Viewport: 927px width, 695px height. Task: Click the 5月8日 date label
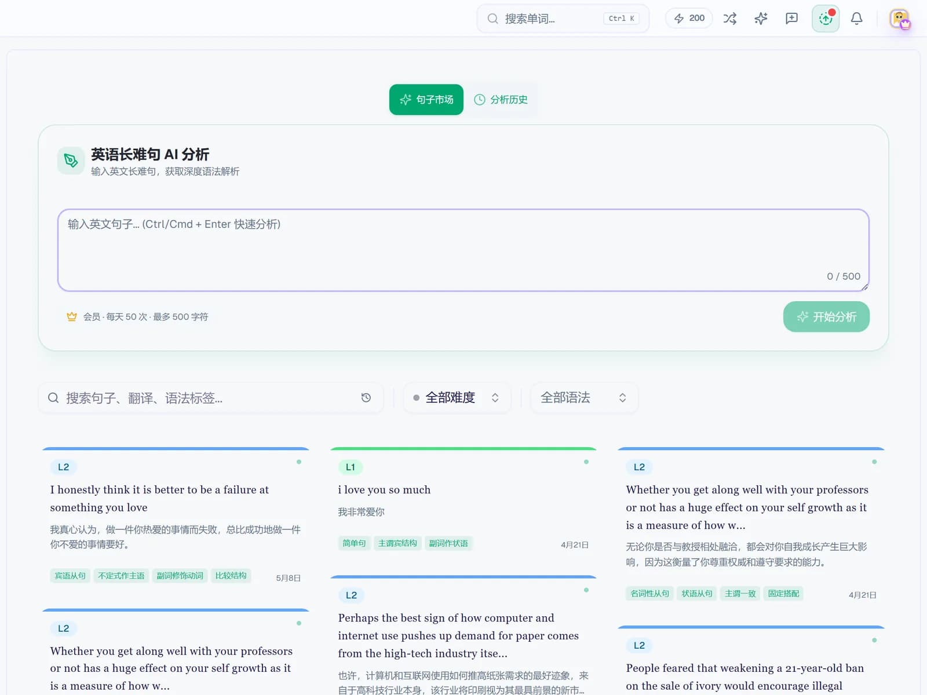tap(288, 578)
